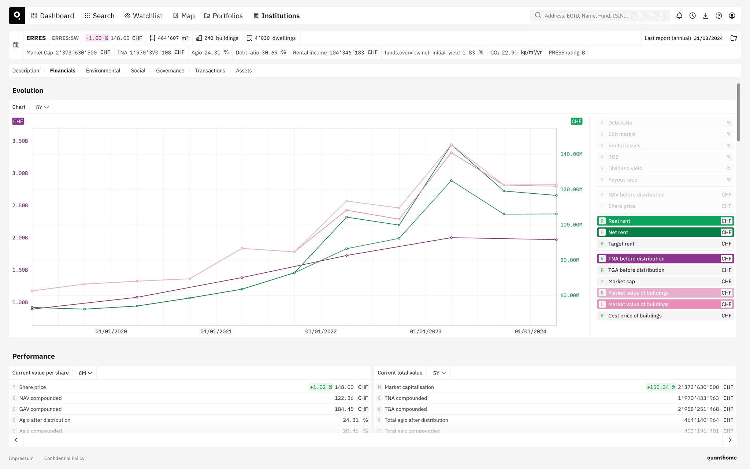Select the Transactions tab
750x469 pixels.
coord(209,70)
